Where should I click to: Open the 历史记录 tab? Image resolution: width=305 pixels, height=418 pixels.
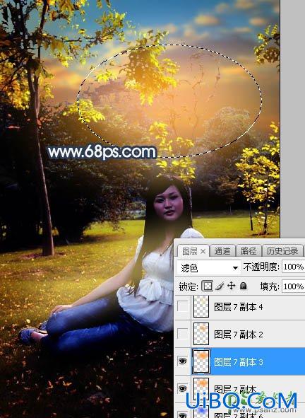[x=282, y=251]
